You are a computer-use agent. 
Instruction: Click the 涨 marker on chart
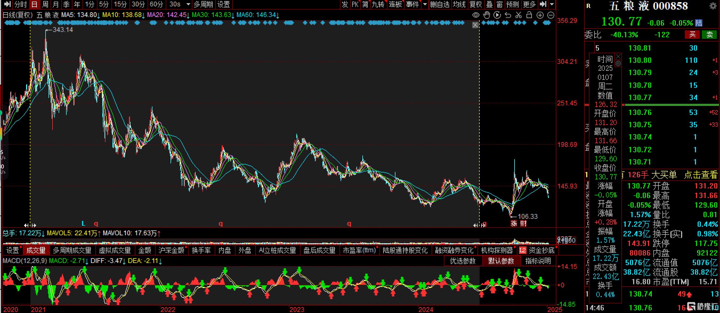[x=514, y=223]
